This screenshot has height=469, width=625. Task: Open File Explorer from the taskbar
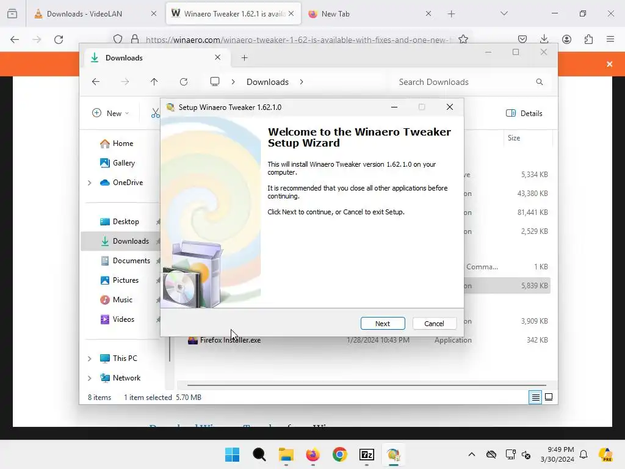click(x=286, y=454)
